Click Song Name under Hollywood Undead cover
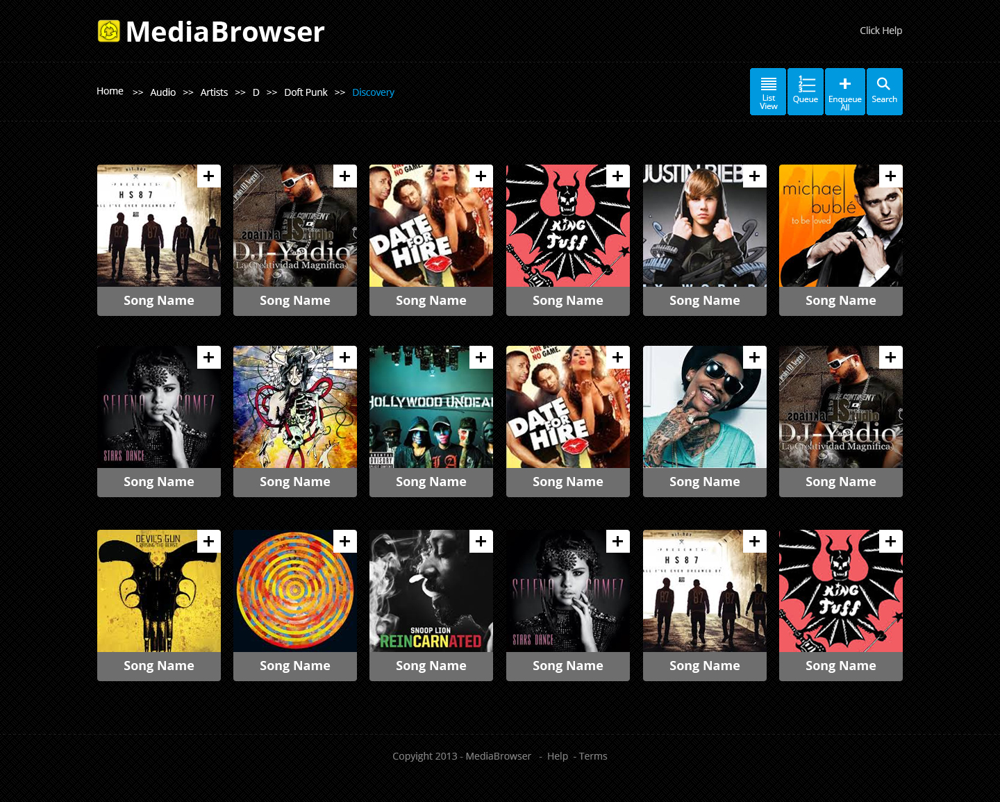 click(431, 482)
